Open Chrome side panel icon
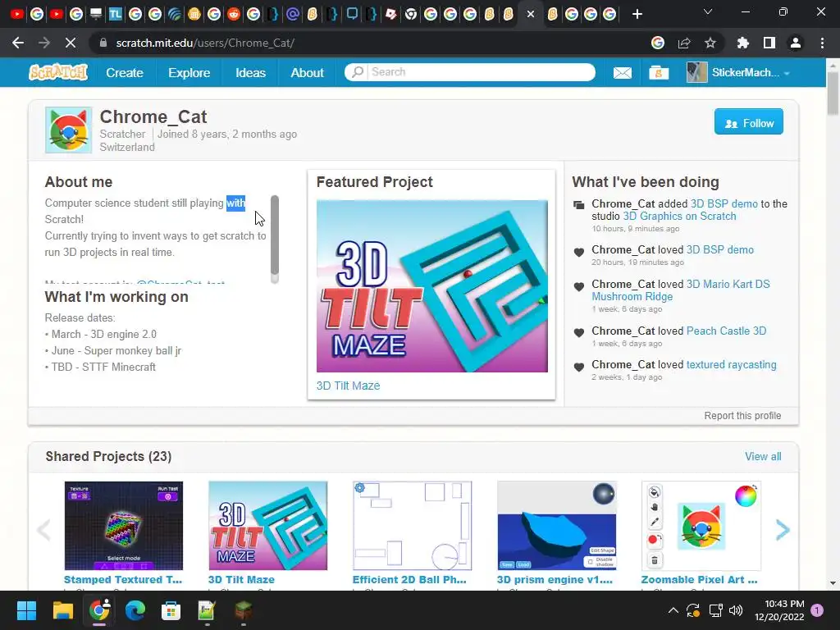This screenshot has height=630, width=840. pyautogui.click(x=769, y=43)
